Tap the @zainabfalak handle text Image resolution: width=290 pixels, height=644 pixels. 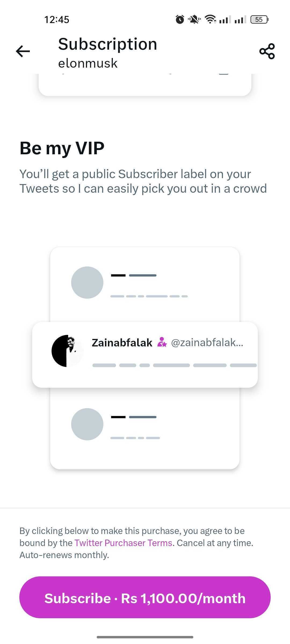[x=207, y=343]
